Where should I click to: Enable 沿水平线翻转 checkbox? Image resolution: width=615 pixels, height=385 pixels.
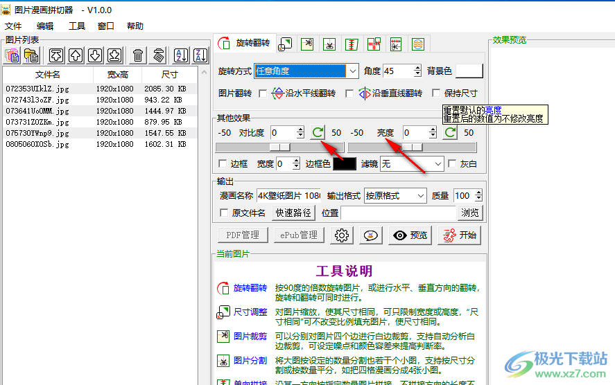click(263, 93)
